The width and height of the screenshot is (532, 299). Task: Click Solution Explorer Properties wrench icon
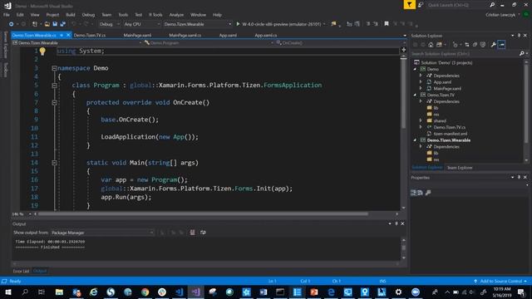493,45
